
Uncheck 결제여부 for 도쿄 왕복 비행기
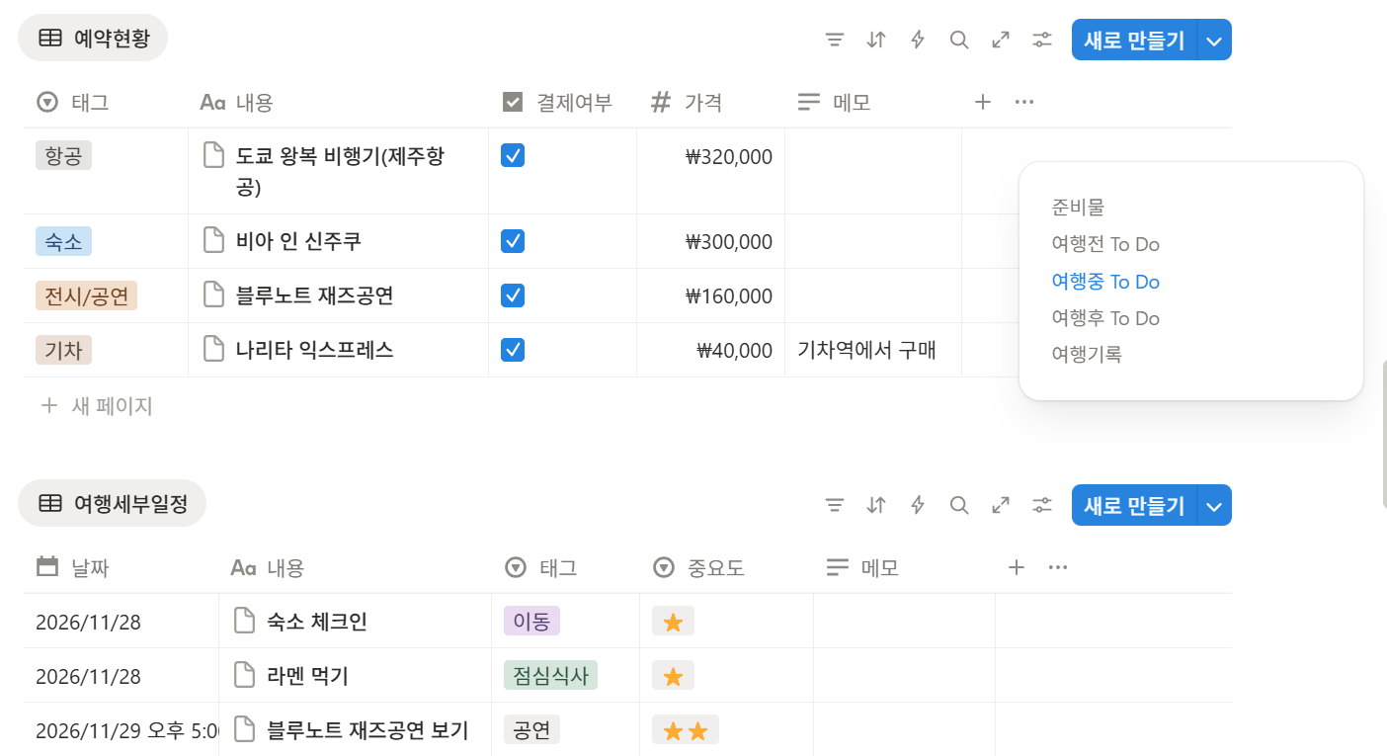(x=513, y=155)
